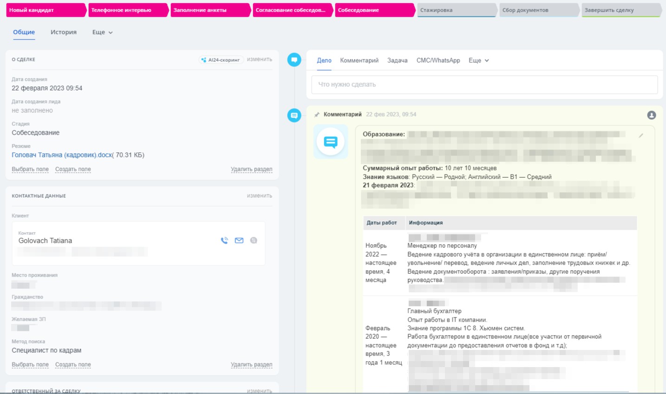The width and height of the screenshot is (666, 394).
Task: Click the phone call icon for Golovach Tatiana
Action: click(x=224, y=240)
